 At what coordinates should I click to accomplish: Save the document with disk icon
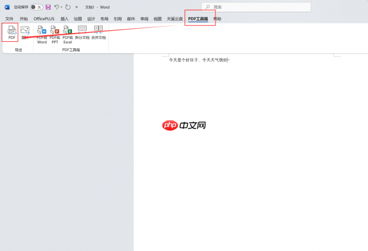[48, 7]
